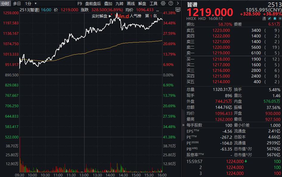Expand the toolbar overflow right chevron
The width and height of the screenshot is (282, 177).
click(178, 3)
